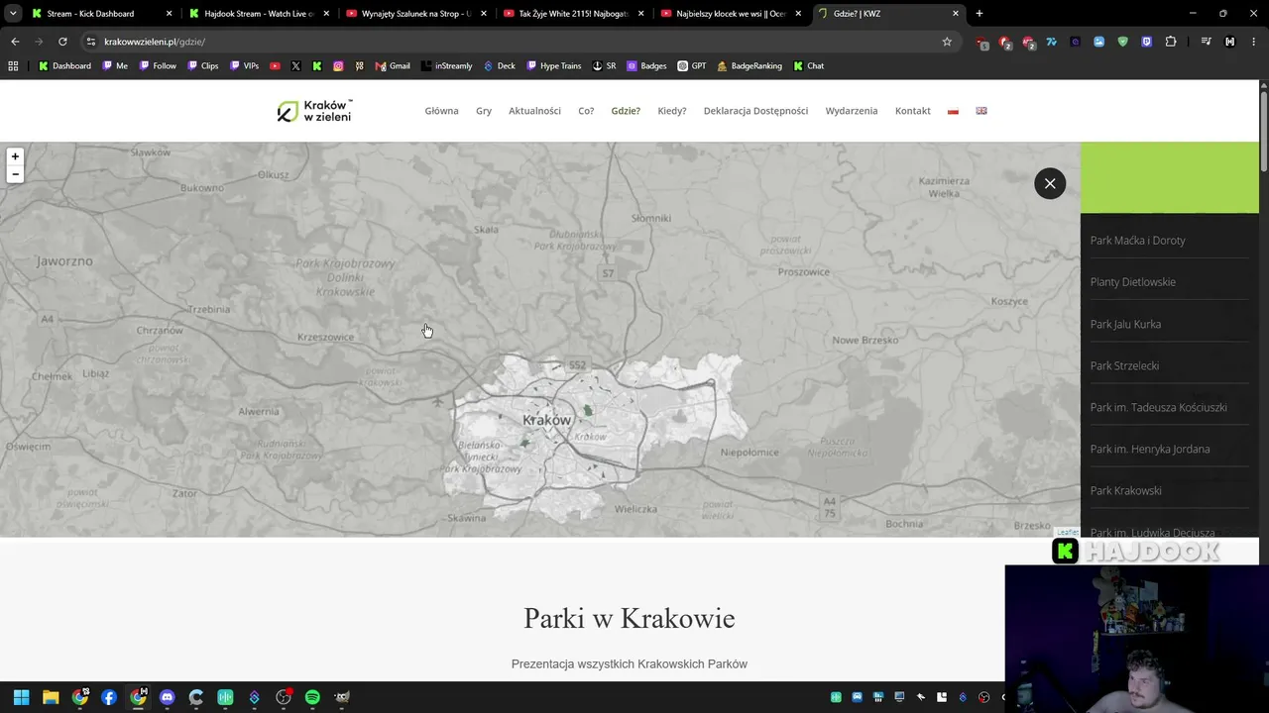Open the media controls icon in toolbar
This screenshot has height=713, width=1269.
[1206, 42]
